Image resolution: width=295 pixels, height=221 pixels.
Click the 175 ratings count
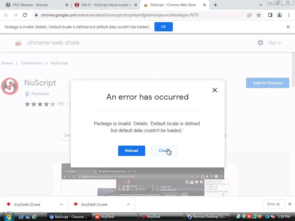click(60, 104)
